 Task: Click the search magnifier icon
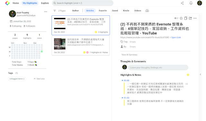coord(54,3)
